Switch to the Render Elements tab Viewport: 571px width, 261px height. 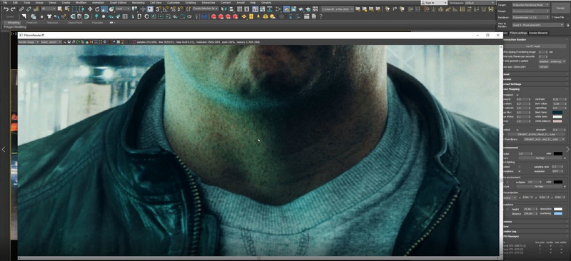pyautogui.click(x=538, y=33)
